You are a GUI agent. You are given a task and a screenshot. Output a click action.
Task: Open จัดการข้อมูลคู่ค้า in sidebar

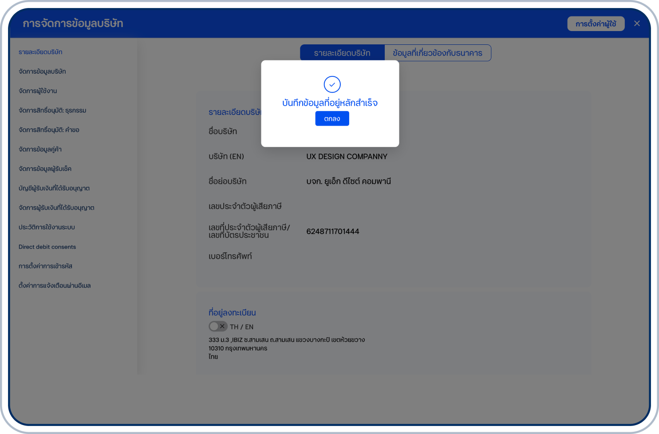pos(40,150)
